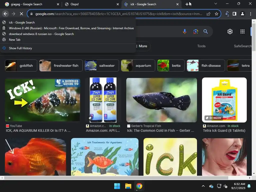Screen dimensions: 256x192
Task: Click the Google Lens camera search icon
Action: (x=195, y=31)
